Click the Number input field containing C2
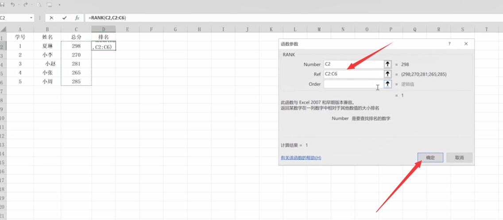This screenshot has height=220, width=503. click(353, 64)
